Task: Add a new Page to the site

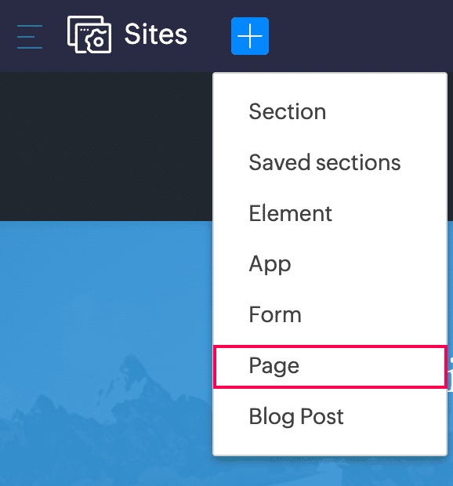Action: [330, 366]
